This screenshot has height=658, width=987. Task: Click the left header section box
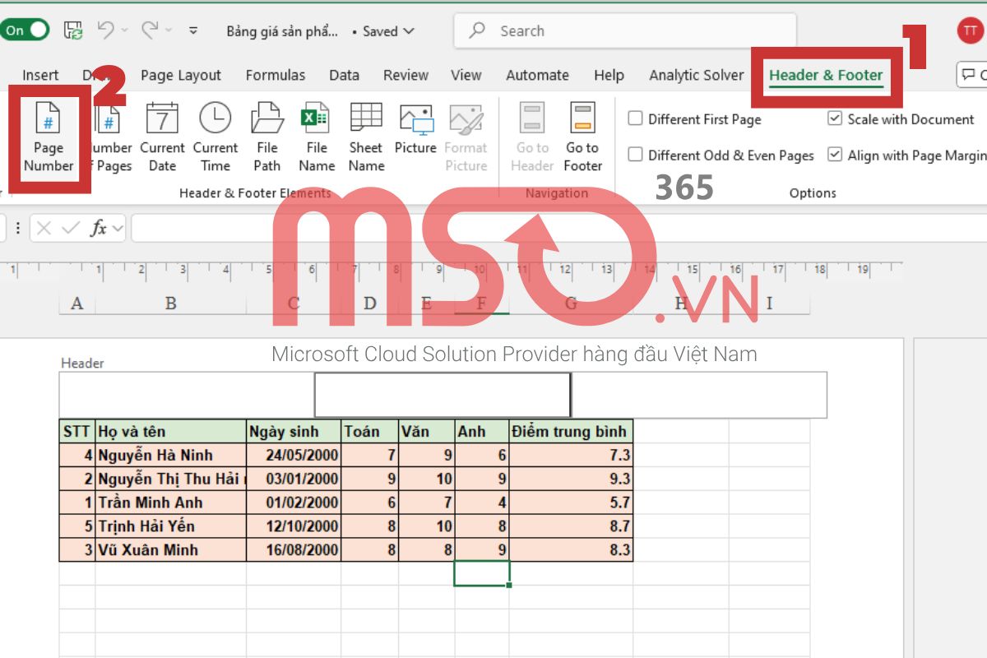(x=187, y=395)
